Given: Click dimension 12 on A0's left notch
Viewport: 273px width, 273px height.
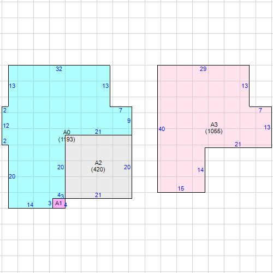Looking at the screenshot, I should (x=6, y=126).
